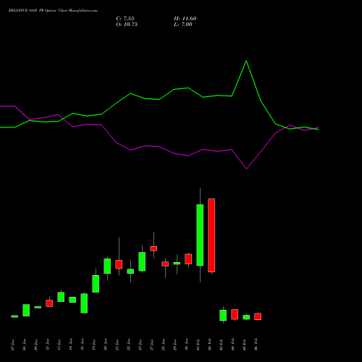The height and width of the screenshot is (362, 362).
Task: Select the red candle above 04 Feb
Action: pyautogui.click(x=235, y=314)
